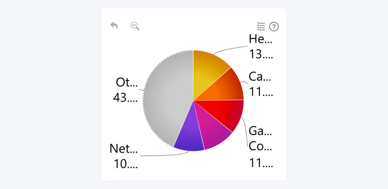Select the 'Ot... 43...' label text
This screenshot has width=388, height=189.
(x=126, y=90)
